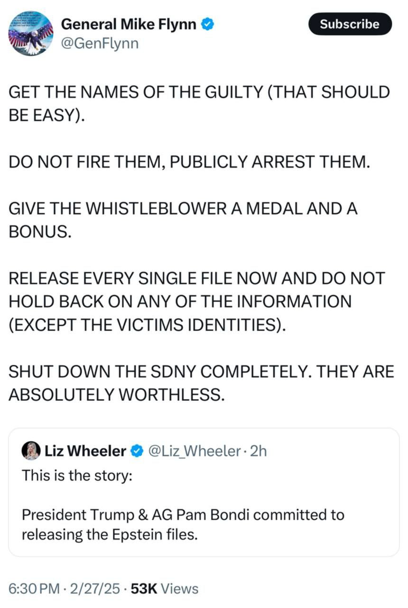Screen dimensions: 408x608
Task: Click the "SHUT DOWN THE SDNY COMPLETELY" paragraph
Action: point(201,382)
